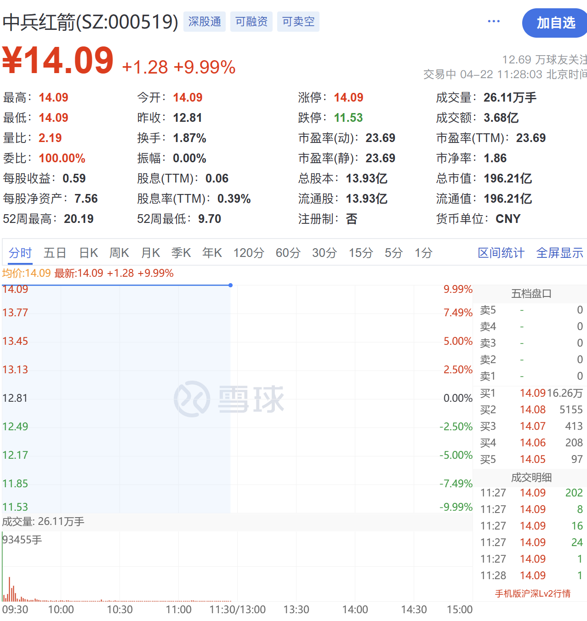
Task: Click the 买2 bid row at 14.08
Action: click(531, 410)
